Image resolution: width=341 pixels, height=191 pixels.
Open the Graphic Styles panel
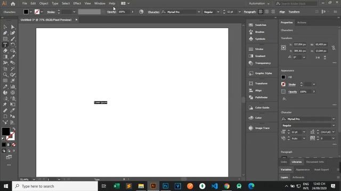pos(263,73)
